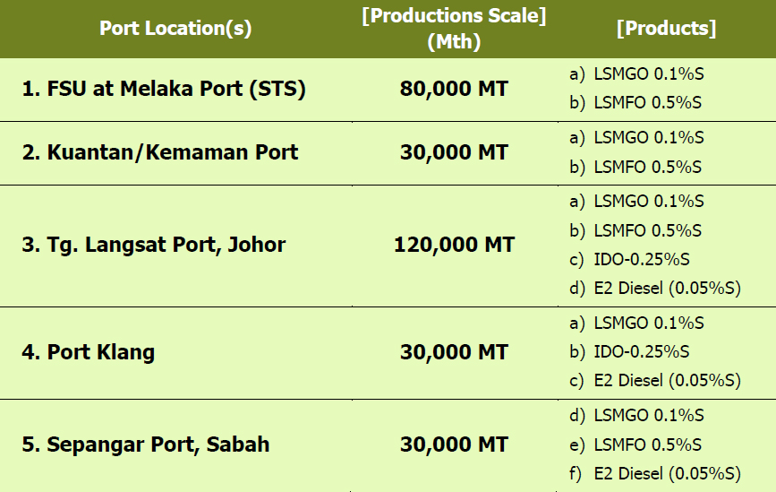Click LSMFO 0.5%S in Sepangar row
Image resolution: width=776 pixels, height=492 pixels.
tap(647, 445)
